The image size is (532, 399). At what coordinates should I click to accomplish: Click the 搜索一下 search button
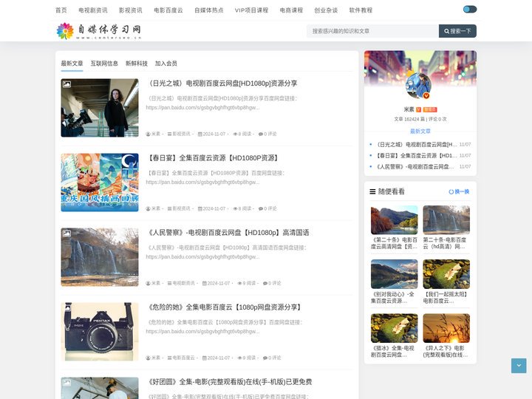[457, 31]
